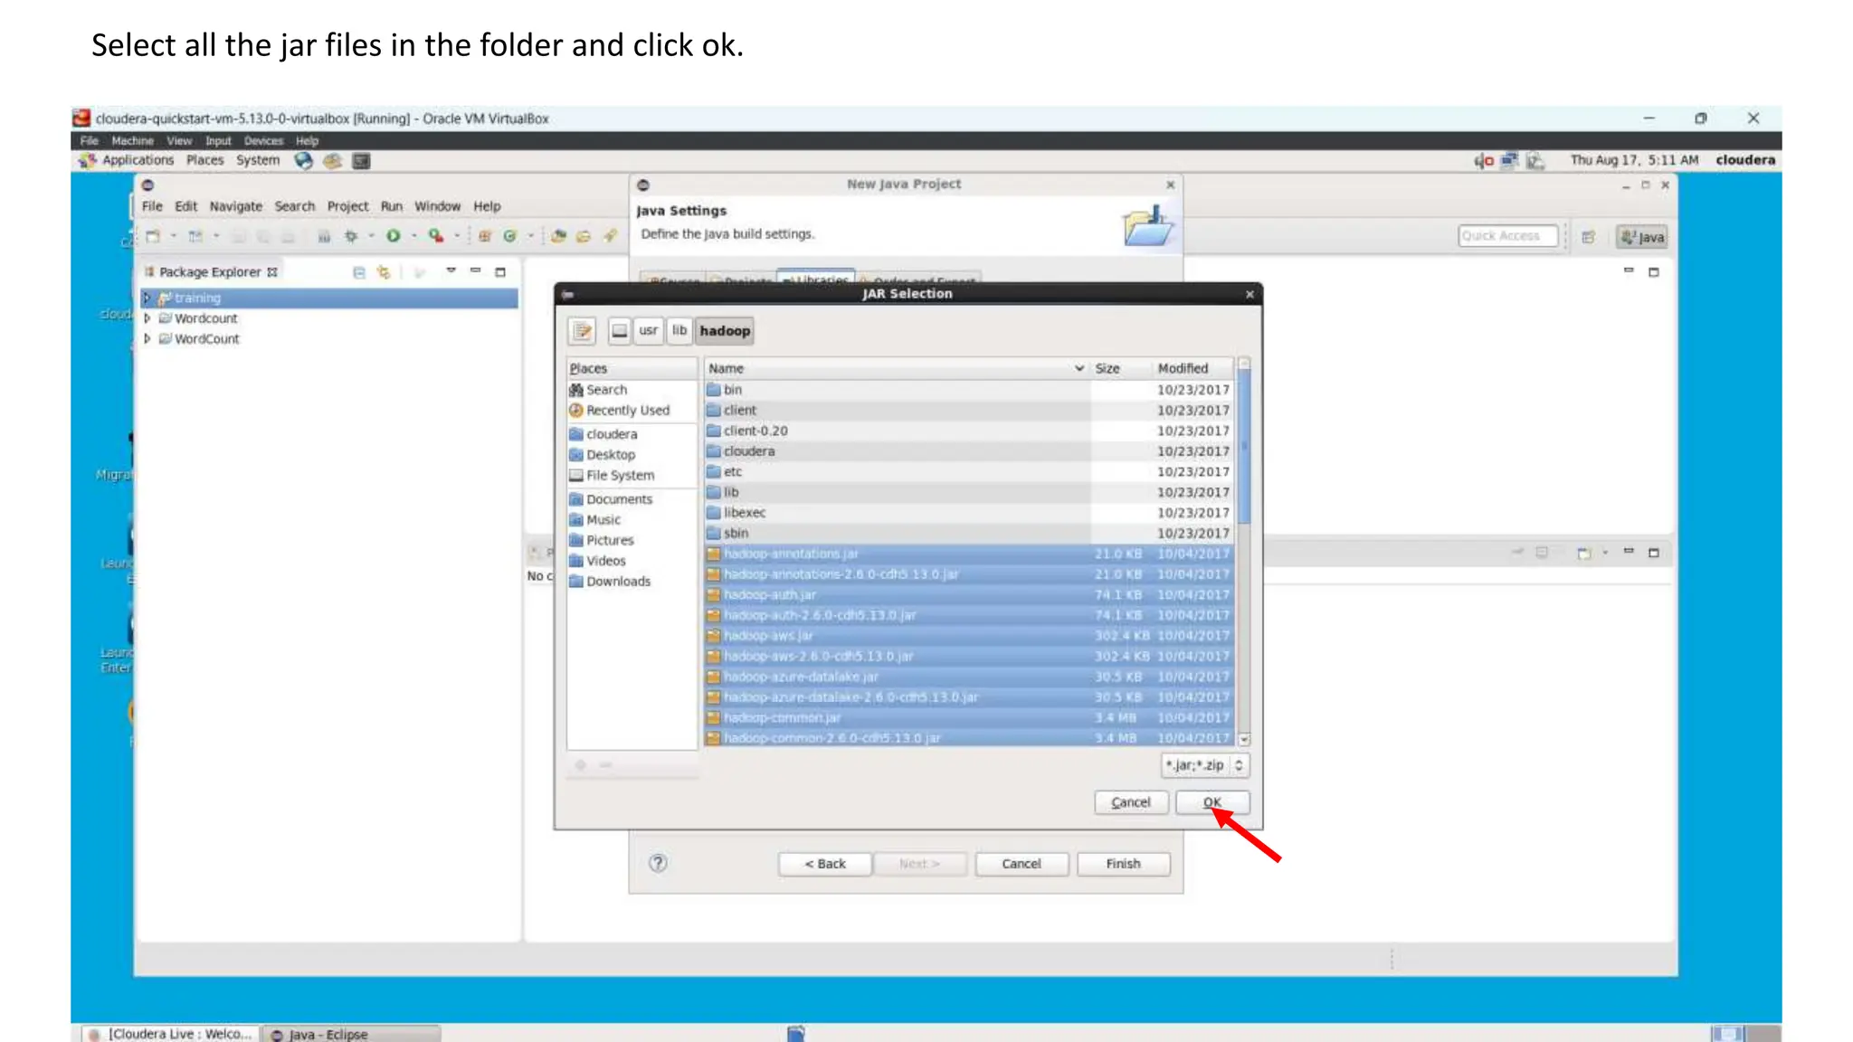Click the type-a-file-name pencil icon
This screenshot has width=1853, height=1042.
[x=583, y=331]
